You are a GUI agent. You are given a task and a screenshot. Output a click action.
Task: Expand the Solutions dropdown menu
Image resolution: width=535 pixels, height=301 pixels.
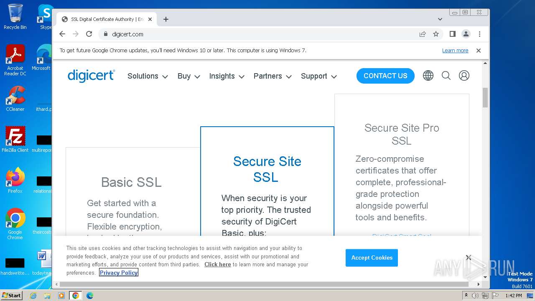pyautogui.click(x=148, y=76)
